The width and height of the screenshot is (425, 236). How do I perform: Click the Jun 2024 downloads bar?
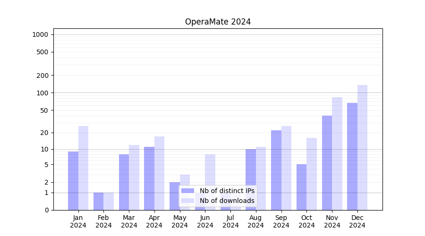click(210, 170)
